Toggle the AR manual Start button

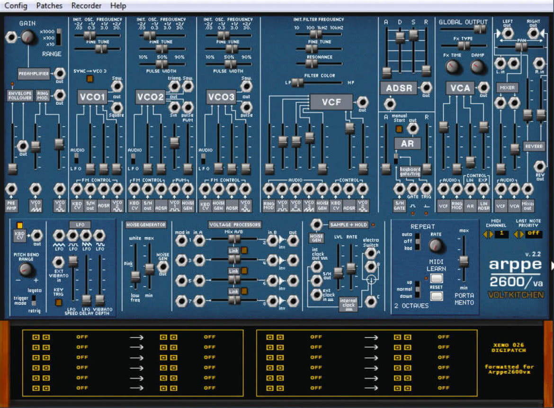399,129
